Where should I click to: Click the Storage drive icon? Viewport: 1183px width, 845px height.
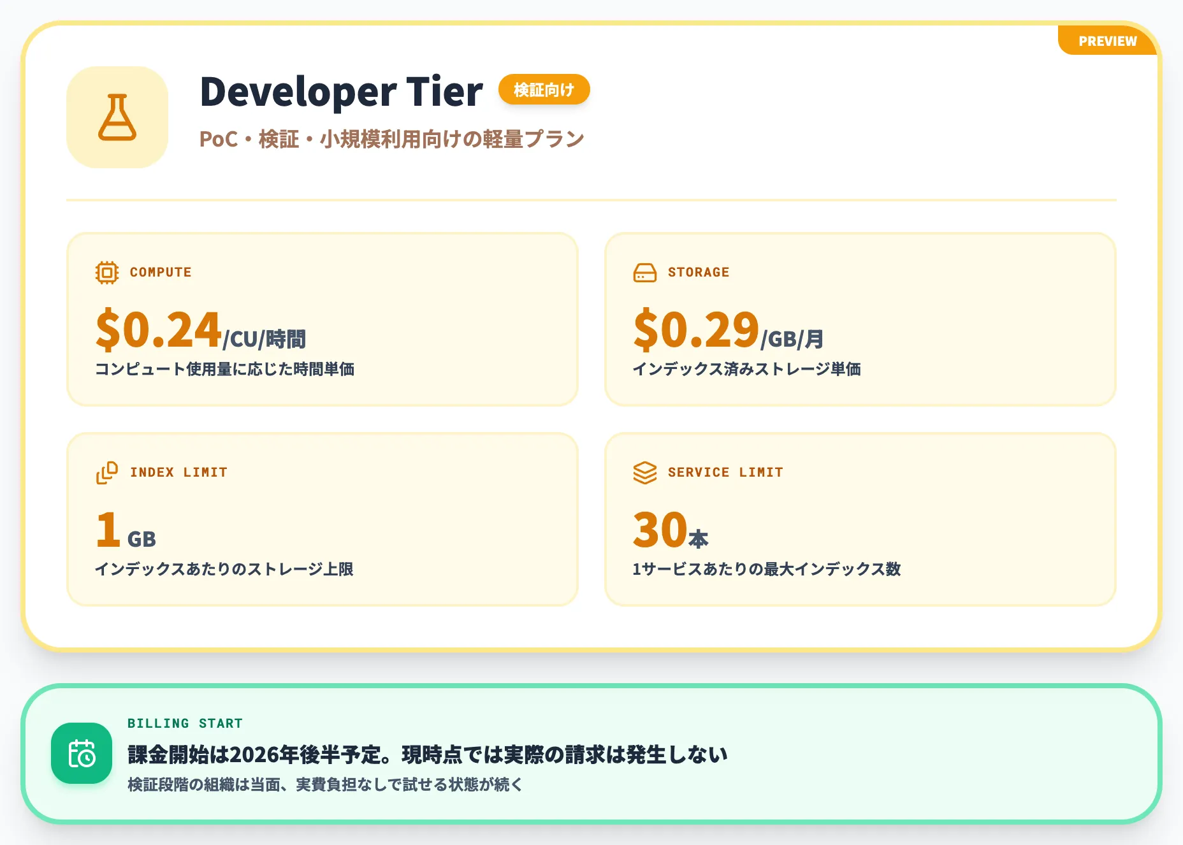645,273
